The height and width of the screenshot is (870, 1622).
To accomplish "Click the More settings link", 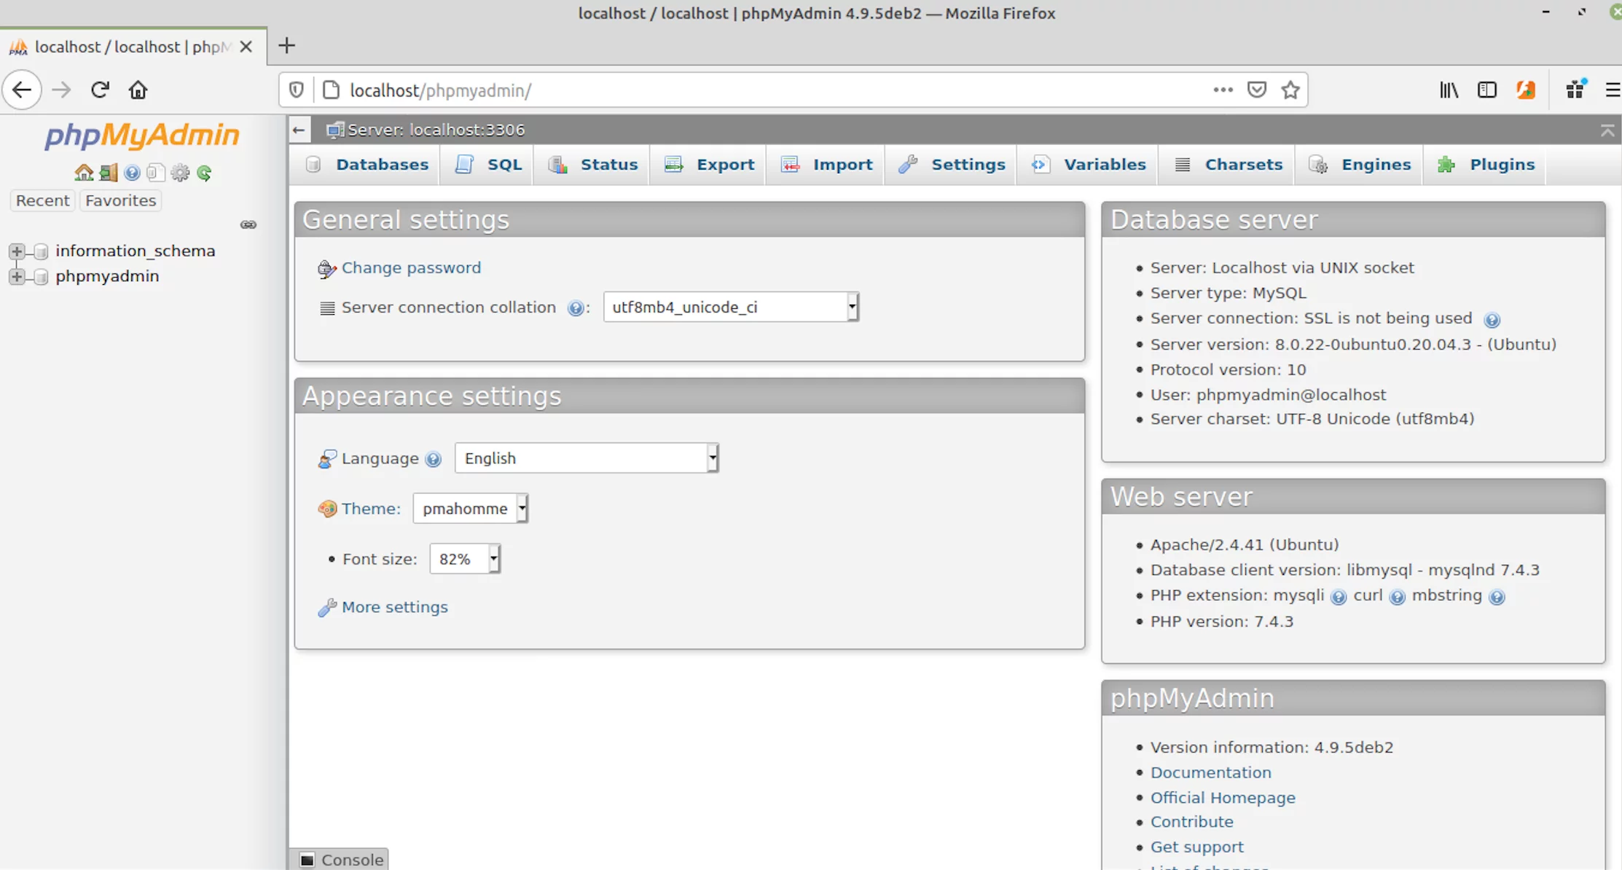I will (394, 607).
